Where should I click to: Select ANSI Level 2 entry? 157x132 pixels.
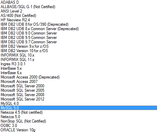click(x=11, y=11)
